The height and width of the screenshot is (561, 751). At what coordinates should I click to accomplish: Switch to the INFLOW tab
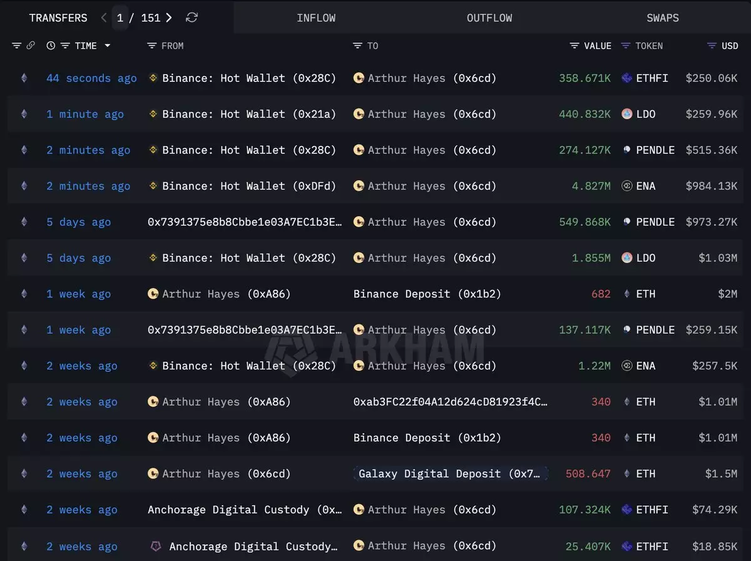(x=316, y=18)
